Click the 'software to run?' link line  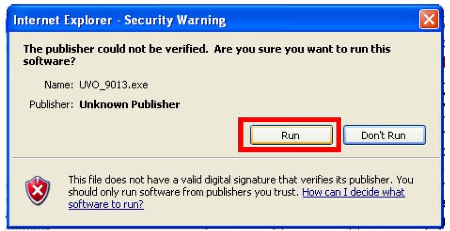point(106,204)
